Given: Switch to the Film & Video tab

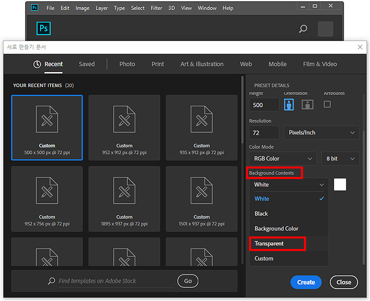Looking at the screenshot, I should 320,64.
